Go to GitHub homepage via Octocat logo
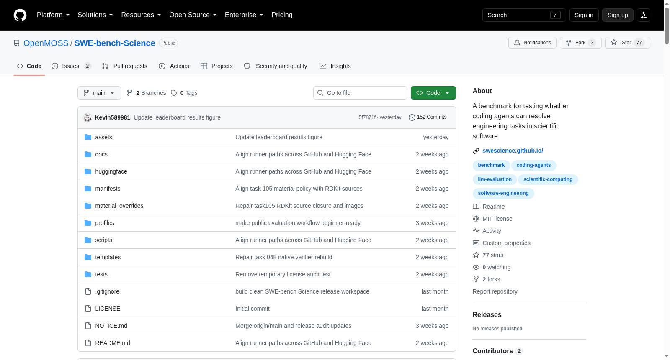 pyautogui.click(x=20, y=15)
